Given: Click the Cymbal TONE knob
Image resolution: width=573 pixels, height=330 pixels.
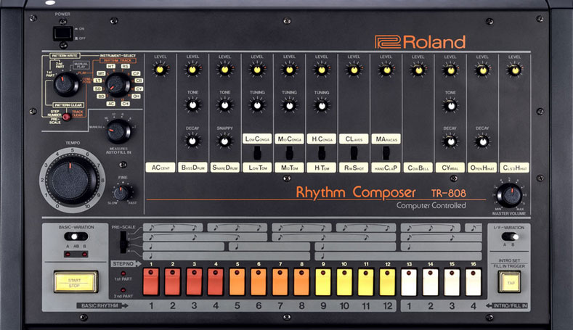Looking at the screenshot, I should pyautogui.click(x=450, y=105).
